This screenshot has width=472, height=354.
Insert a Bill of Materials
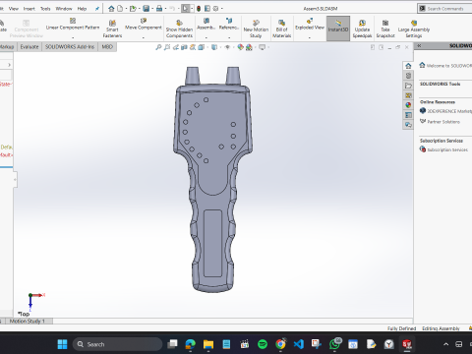point(282,29)
